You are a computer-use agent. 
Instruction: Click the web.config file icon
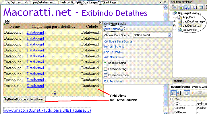tap(180, 29)
